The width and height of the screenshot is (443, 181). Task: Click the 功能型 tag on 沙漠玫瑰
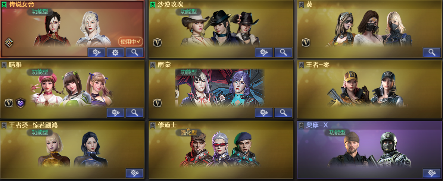[x=188, y=12]
